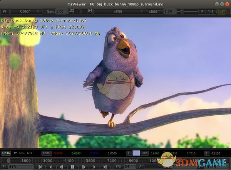Click the gamma value field showing 1.00
Image resolution: width=231 pixels, height=170 pixels.
point(170,11)
